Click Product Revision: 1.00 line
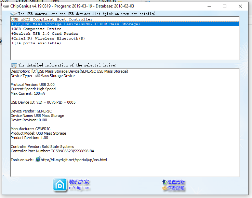Image resolution: width=252 pixels, height=198 pixels. tap(29, 138)
